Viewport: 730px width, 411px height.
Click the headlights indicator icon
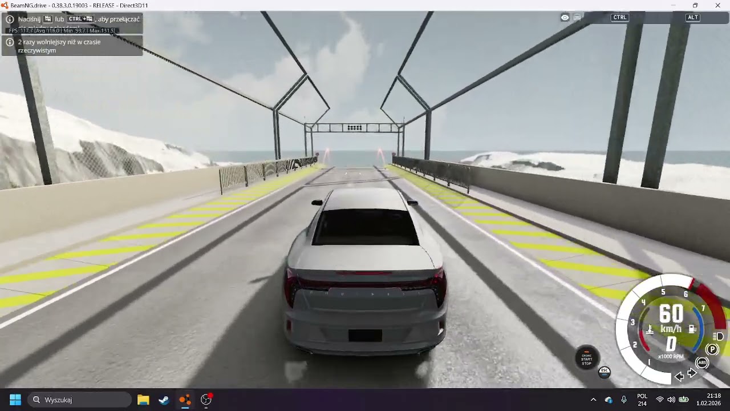[718, 336]
